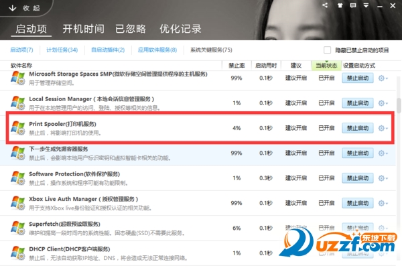Open gear dropdown for Print Spooler

coord(383,128)
